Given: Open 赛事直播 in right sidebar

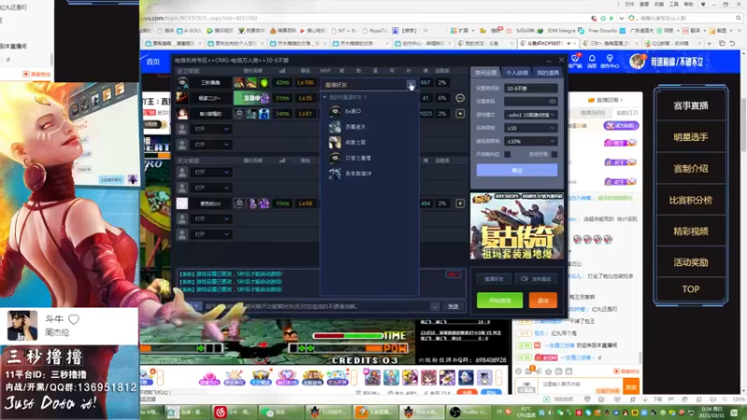Looking at the screenshot, I should tap(691, 105).
